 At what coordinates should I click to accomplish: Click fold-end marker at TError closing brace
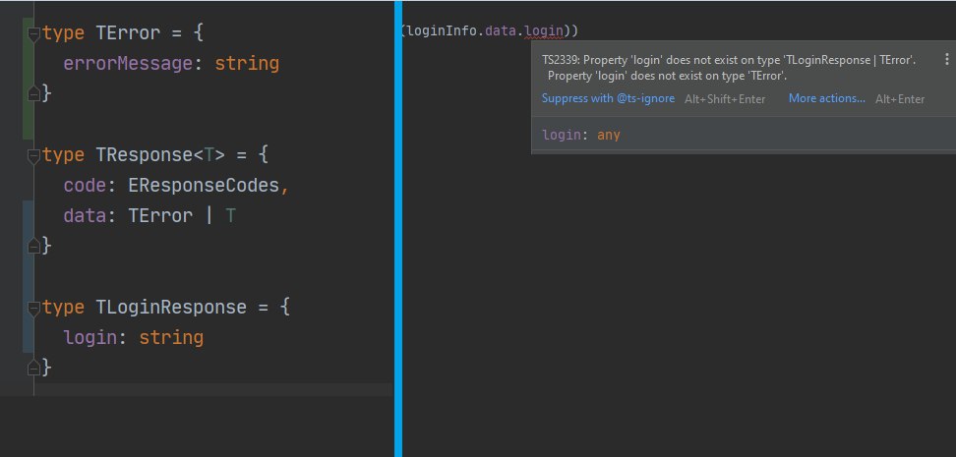(33, 94)
